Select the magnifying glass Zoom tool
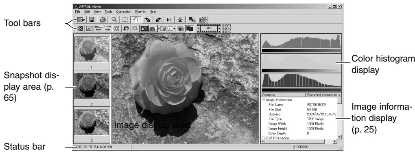415x152 pixels. 114,20
